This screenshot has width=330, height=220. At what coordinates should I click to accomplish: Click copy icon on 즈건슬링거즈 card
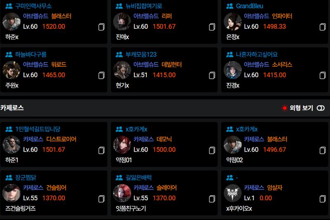pos(101,199)
